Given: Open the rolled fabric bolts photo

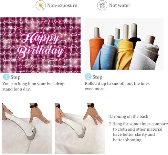Looking at the screenshot, I should click(124, 44).
